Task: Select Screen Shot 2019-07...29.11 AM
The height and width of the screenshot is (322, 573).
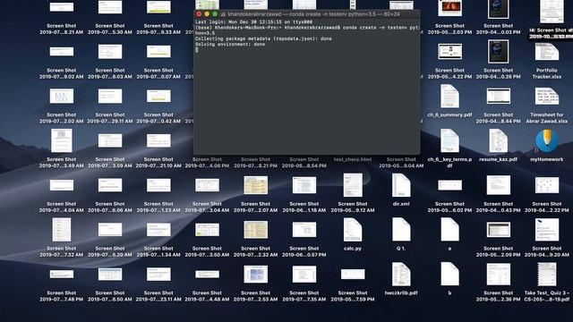Action: [110, 97]
